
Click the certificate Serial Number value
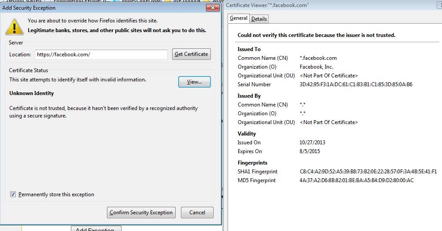click(x=356, y=84)
